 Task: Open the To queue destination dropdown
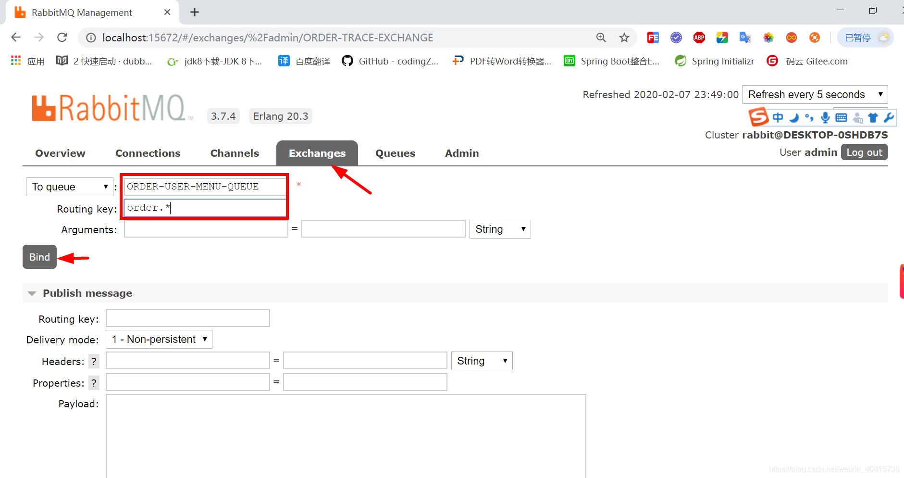point(69,187)
